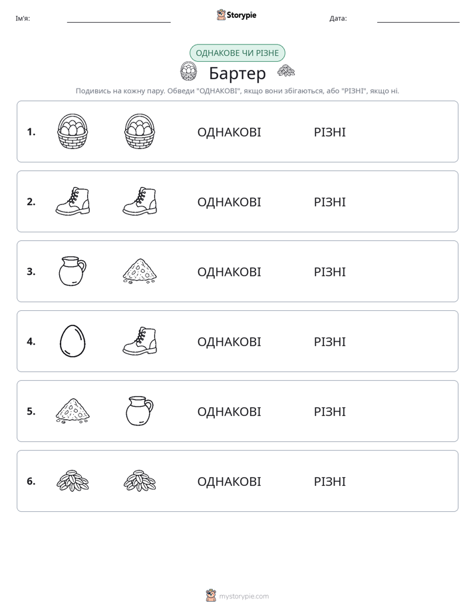The height and width of the screenshot is (615, 475).
Task: Select the grain pile image in row 3
Action: (140, 271)
